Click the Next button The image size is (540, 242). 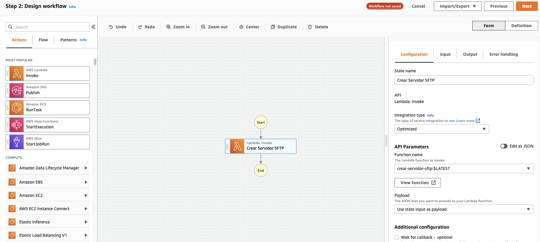click(x=527, y=6)
